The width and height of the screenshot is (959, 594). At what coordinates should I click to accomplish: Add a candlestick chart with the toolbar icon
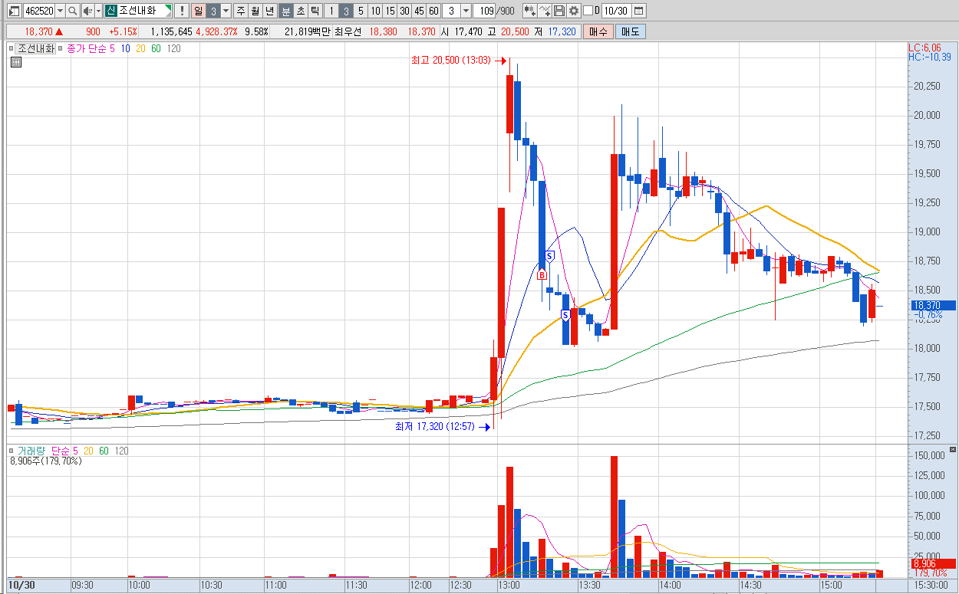(x=530, y=11)
